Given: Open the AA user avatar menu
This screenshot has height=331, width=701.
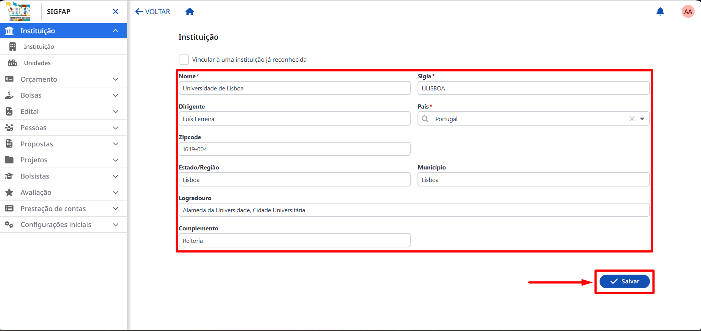Looking at the screenshot, I should coord(688,12).
